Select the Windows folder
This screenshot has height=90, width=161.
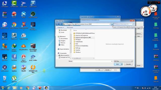[77, 52]
